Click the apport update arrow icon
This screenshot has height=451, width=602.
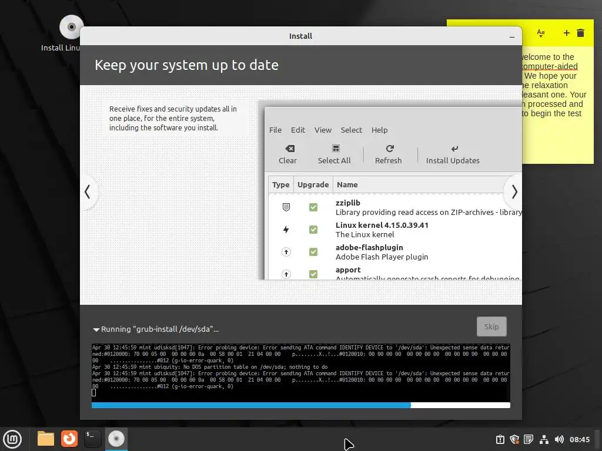[x=286, y=274]
